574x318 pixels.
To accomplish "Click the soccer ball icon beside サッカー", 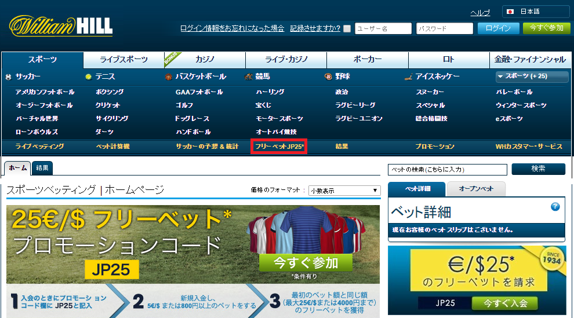I will (x=9, y=77).
